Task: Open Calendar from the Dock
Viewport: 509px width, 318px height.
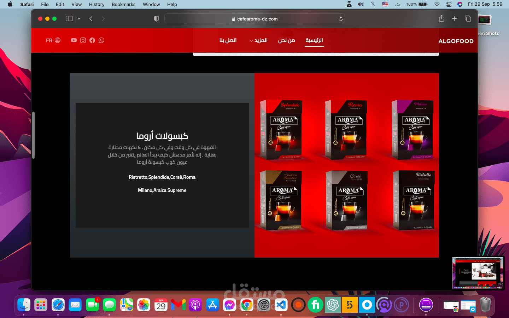Action: coord(161,305)
